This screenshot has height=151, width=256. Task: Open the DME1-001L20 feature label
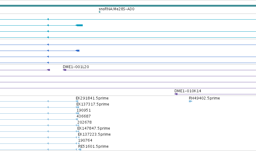[x=76, y=67]
